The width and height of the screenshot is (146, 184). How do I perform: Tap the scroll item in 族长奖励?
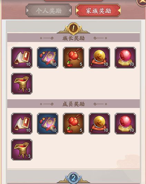pos(22,58)
